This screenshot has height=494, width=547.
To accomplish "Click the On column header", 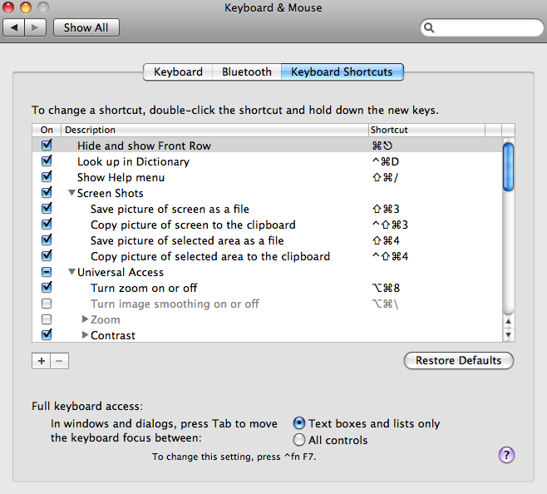I will pos(47,130).
